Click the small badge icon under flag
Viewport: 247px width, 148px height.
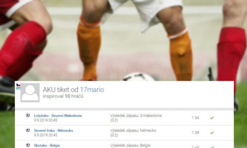coord(18,88)
